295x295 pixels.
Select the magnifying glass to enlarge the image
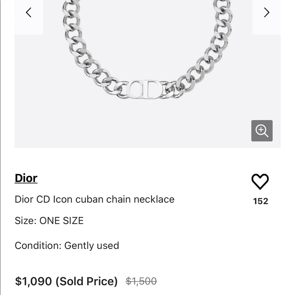(262, 131)
